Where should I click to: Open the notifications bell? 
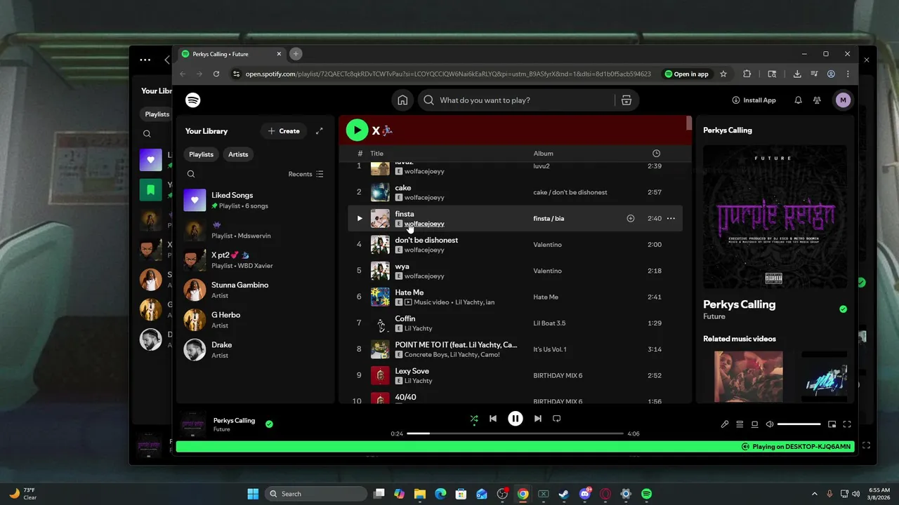(x=798, y=100)
